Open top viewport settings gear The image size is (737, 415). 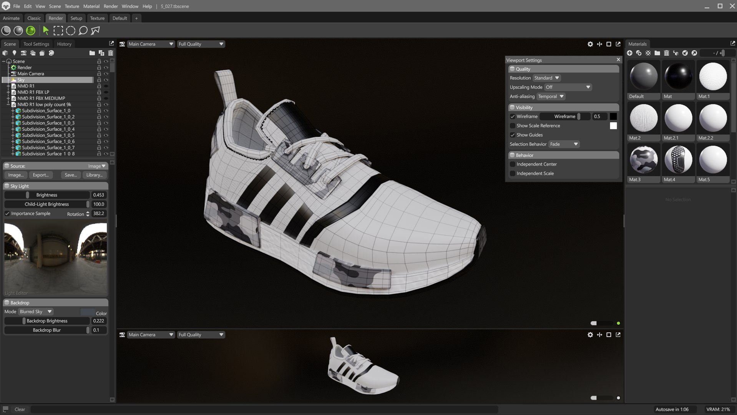click(x=590, y=44)
